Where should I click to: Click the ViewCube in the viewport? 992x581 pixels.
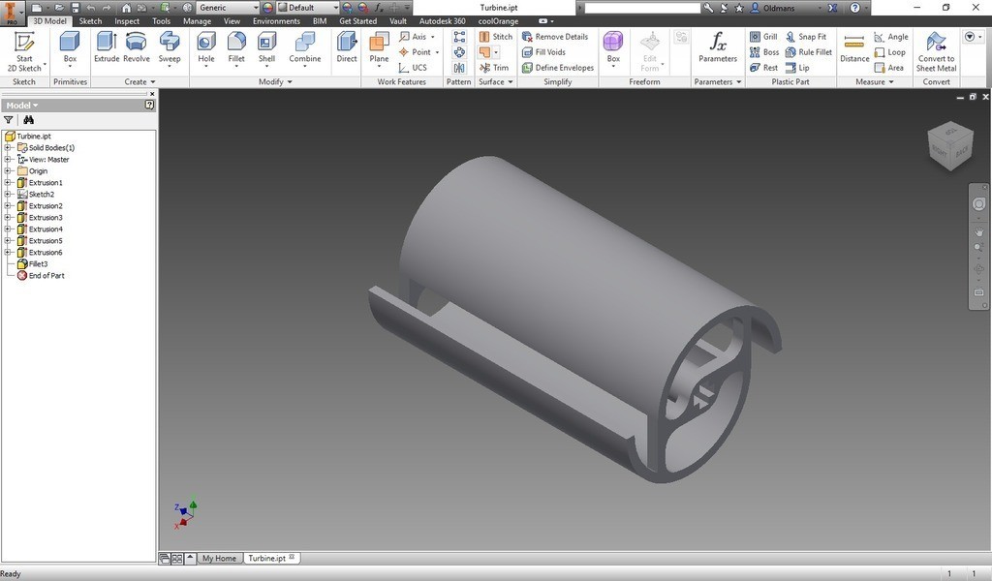point(949,145)
